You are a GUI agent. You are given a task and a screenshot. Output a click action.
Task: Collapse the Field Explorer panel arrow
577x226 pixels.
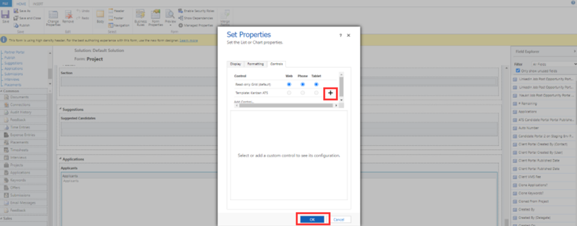click(x=575, y=52)
